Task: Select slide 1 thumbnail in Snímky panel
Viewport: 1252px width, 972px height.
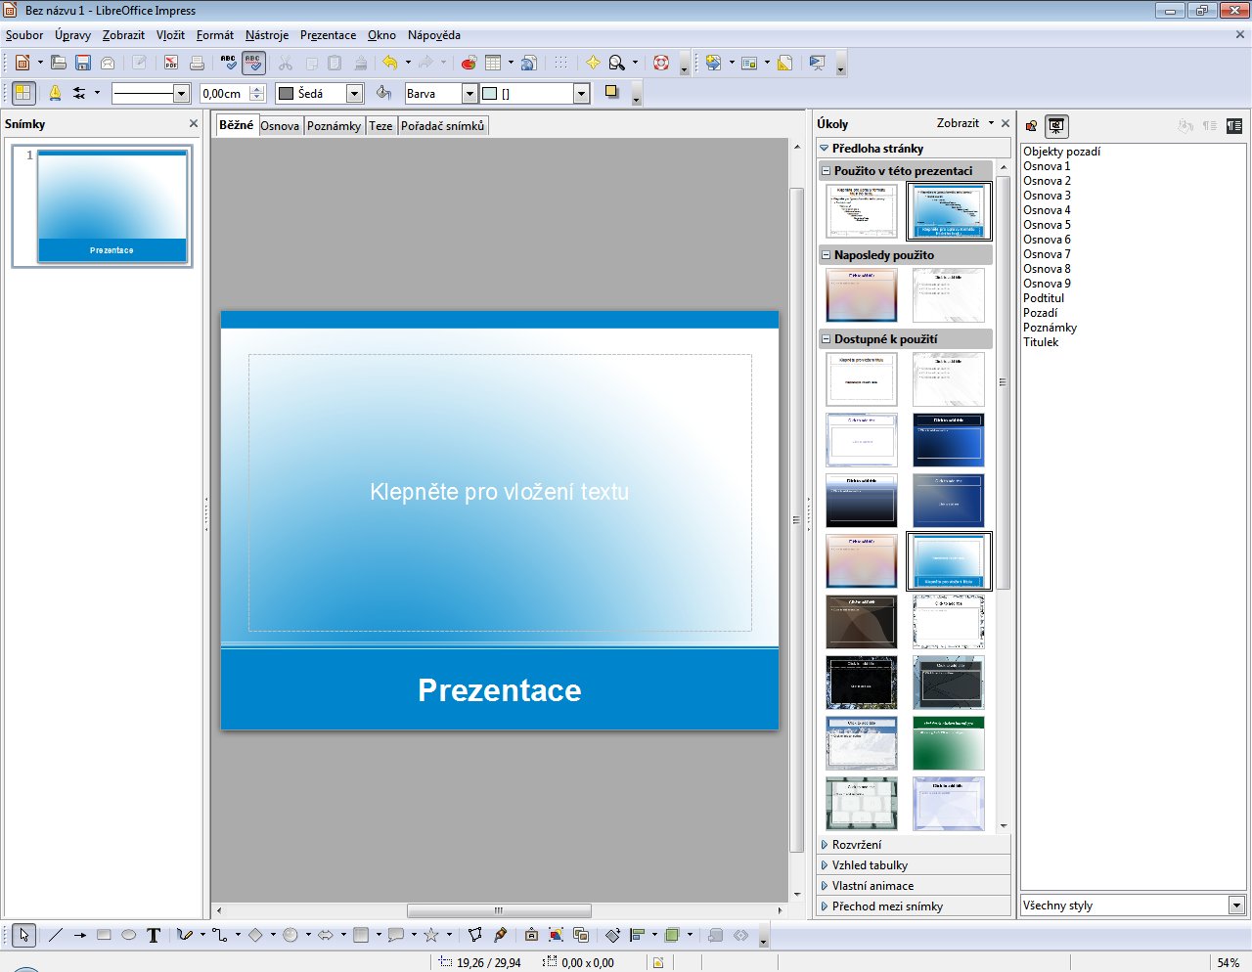Action: click(112, 206)
